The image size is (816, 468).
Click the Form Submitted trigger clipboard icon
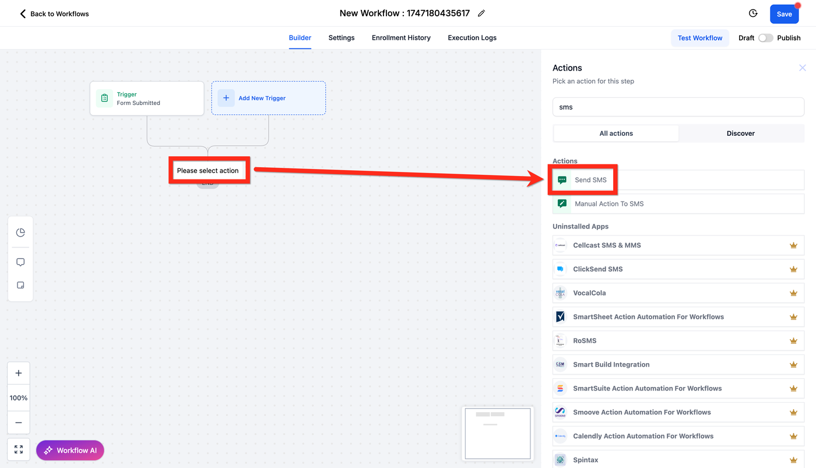pyautogui.click(x=104, y=98)
